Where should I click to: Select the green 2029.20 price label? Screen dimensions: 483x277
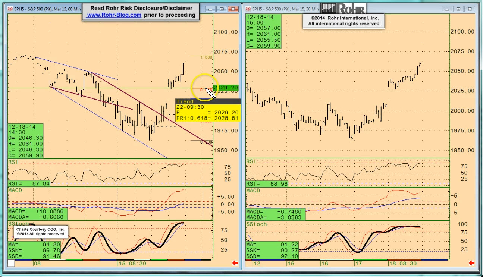tap(228, 88)
